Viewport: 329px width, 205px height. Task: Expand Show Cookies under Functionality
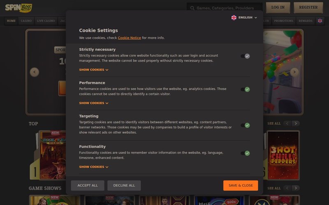coord(94,167)
